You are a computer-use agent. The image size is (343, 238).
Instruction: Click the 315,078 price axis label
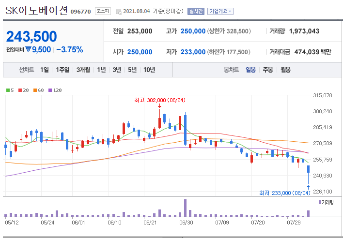click(x=323, y=95)
